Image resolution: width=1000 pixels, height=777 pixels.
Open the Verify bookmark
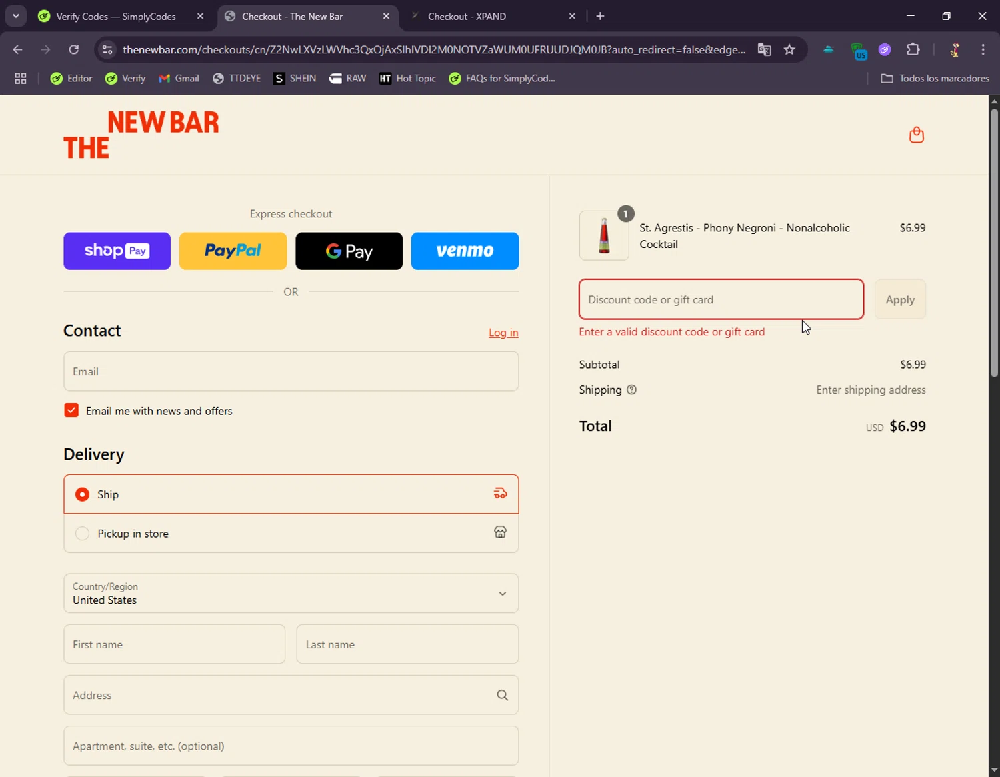click(125, 78)
